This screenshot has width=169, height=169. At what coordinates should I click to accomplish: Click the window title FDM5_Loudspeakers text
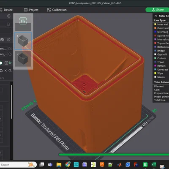pyautogui.click(x=95, y=3)
